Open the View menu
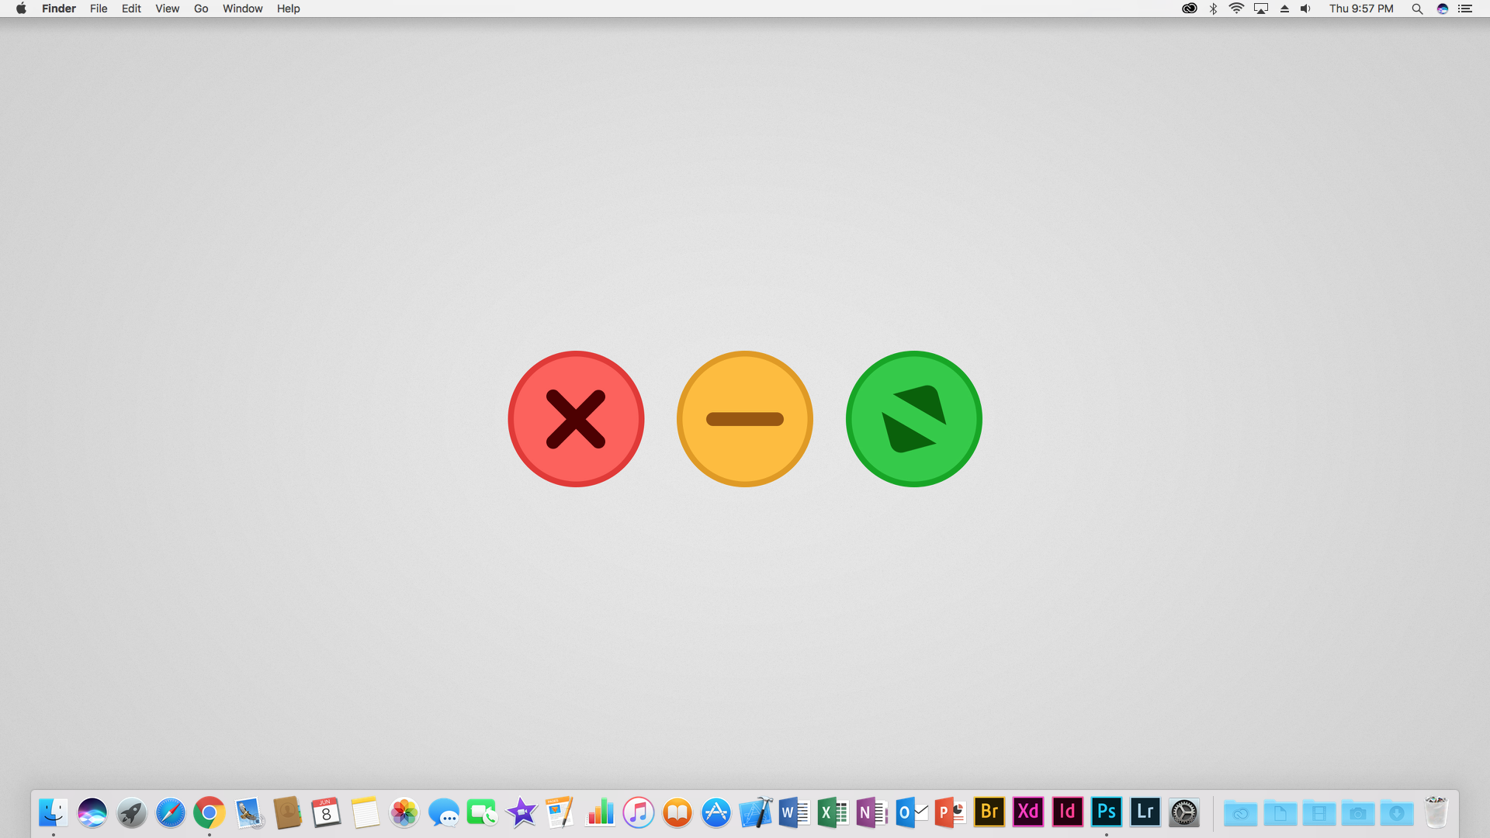The height and width of the screenshot is (838, 1490). 167,9
